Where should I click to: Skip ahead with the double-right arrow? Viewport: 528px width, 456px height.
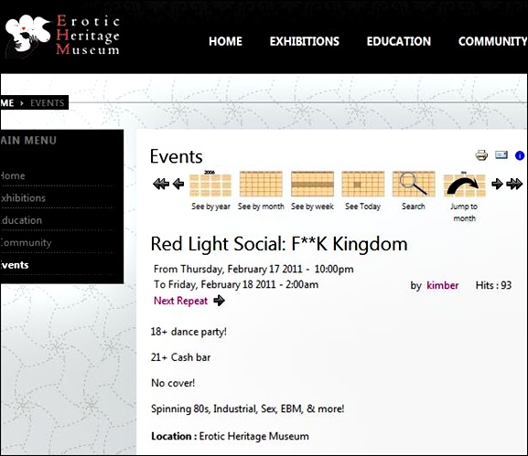[x=514, y=184]
